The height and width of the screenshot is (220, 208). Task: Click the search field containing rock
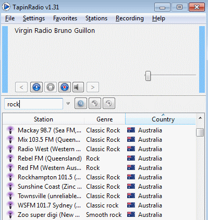(x=33, y=104)
